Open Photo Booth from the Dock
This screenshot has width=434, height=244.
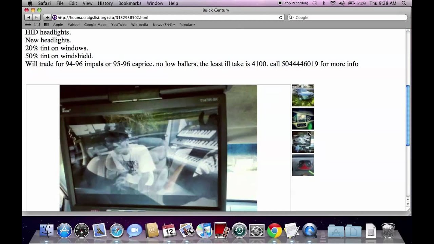point(222,230)
